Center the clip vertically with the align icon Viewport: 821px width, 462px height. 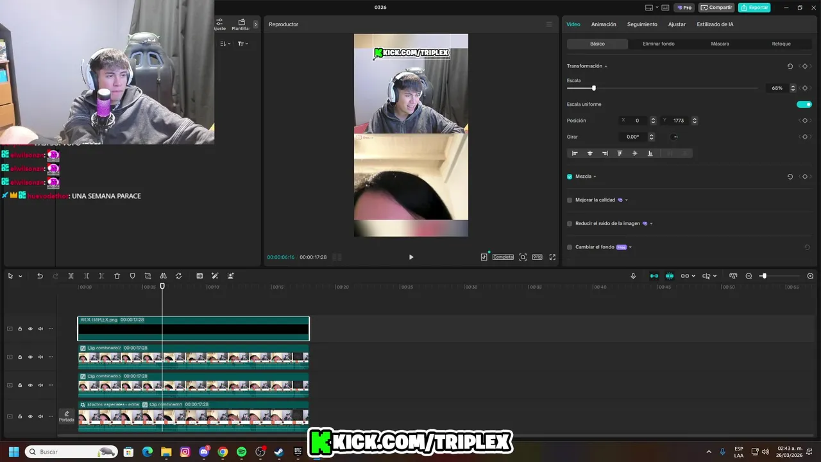point(634,153)
